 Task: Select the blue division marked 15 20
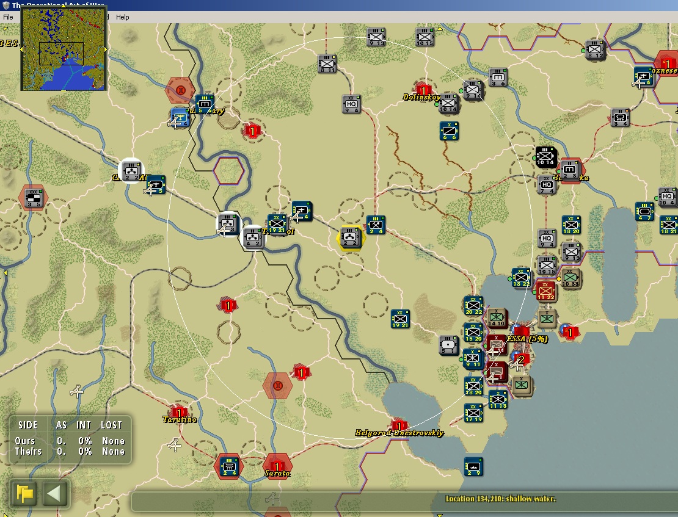[x=473, y=332]
